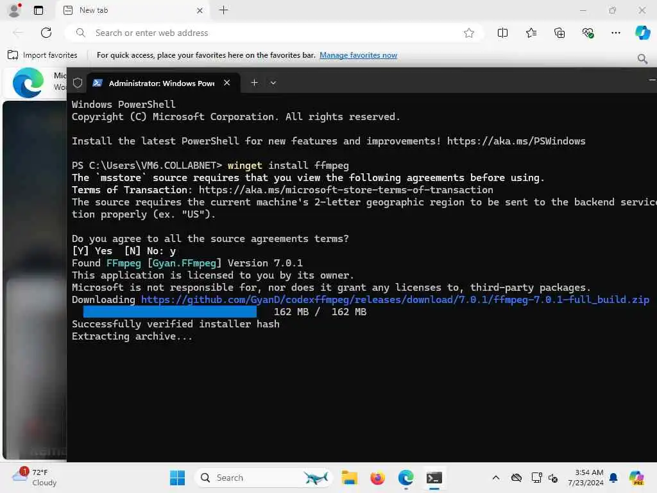Screen dimensions: 657x493
Task: Open Manage favorites now link
Action: (358, 55)
